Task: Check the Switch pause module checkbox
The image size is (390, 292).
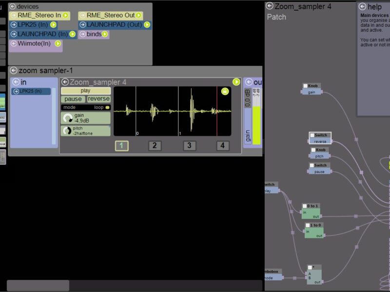Action: (x=312, y=165)
